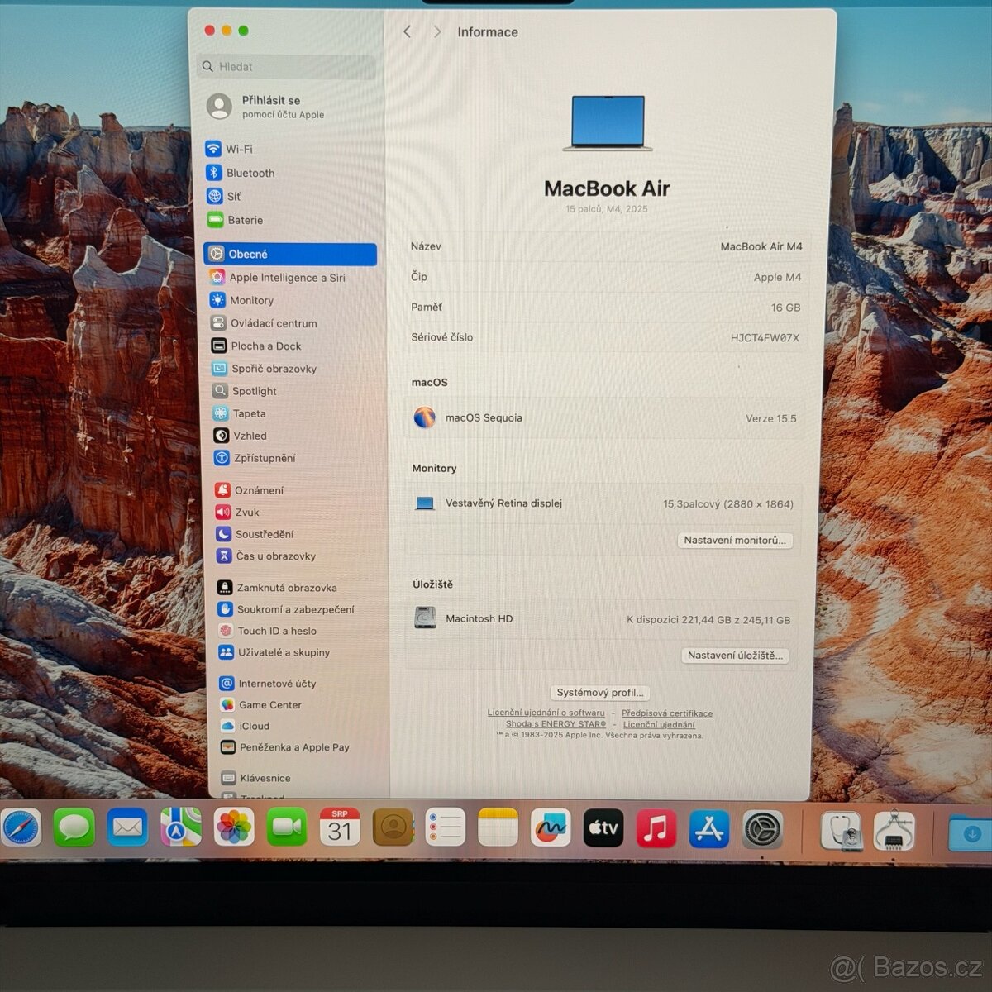Open Notes from the Dock
The image size is (992, 992).
(498, 827)
